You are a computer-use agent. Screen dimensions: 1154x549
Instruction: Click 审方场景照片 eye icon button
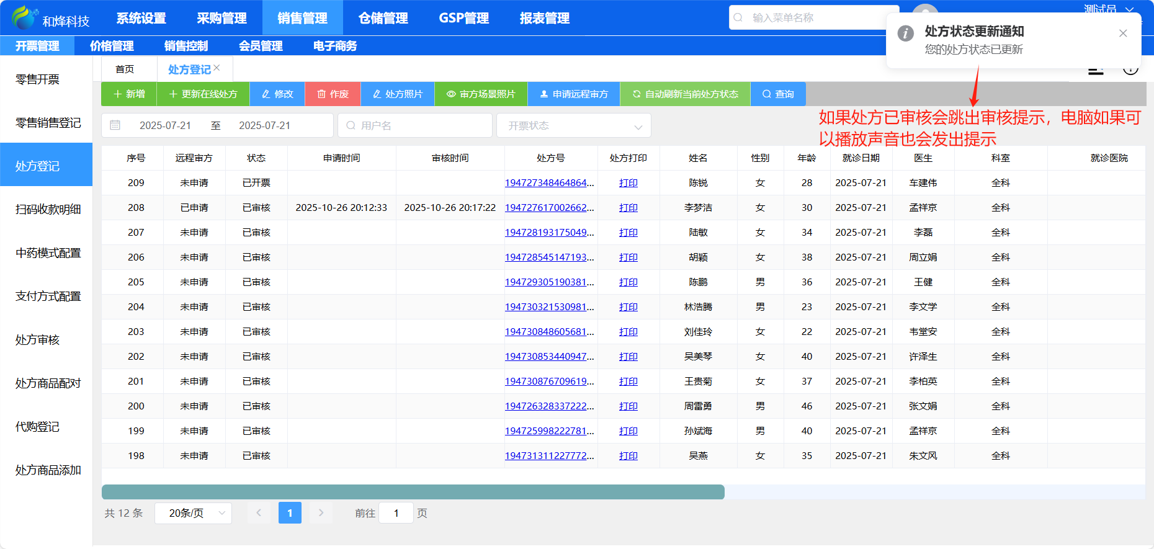(481, 94)
